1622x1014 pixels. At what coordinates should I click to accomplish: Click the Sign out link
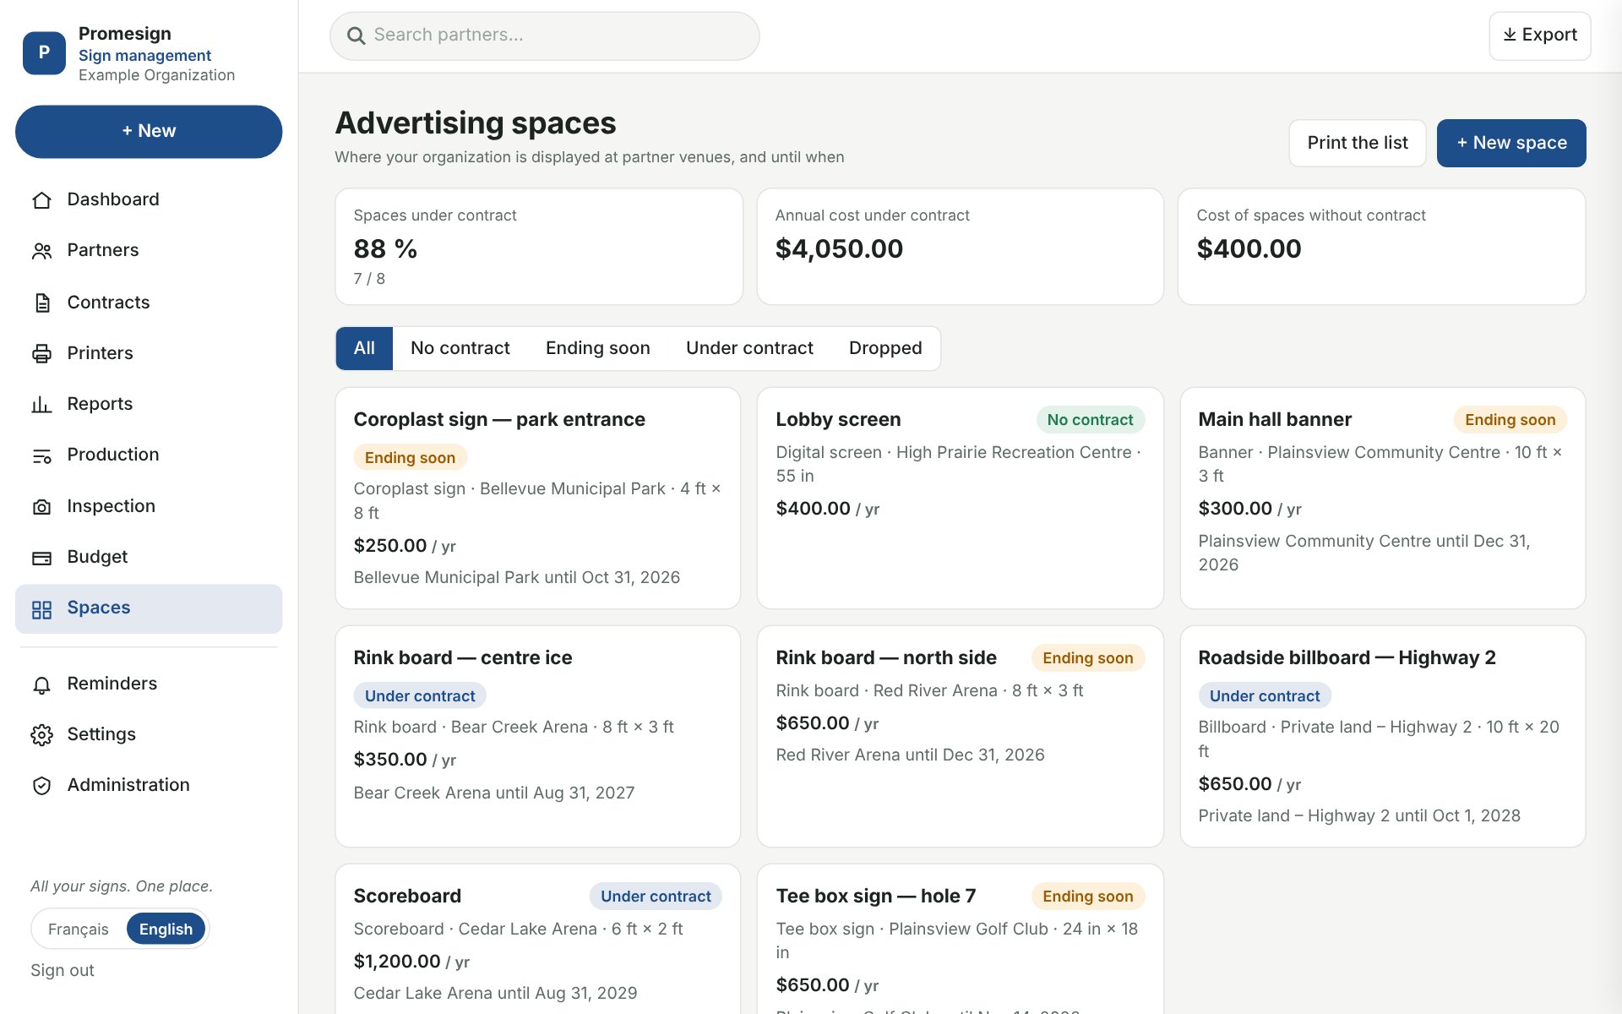coord(63,970)
